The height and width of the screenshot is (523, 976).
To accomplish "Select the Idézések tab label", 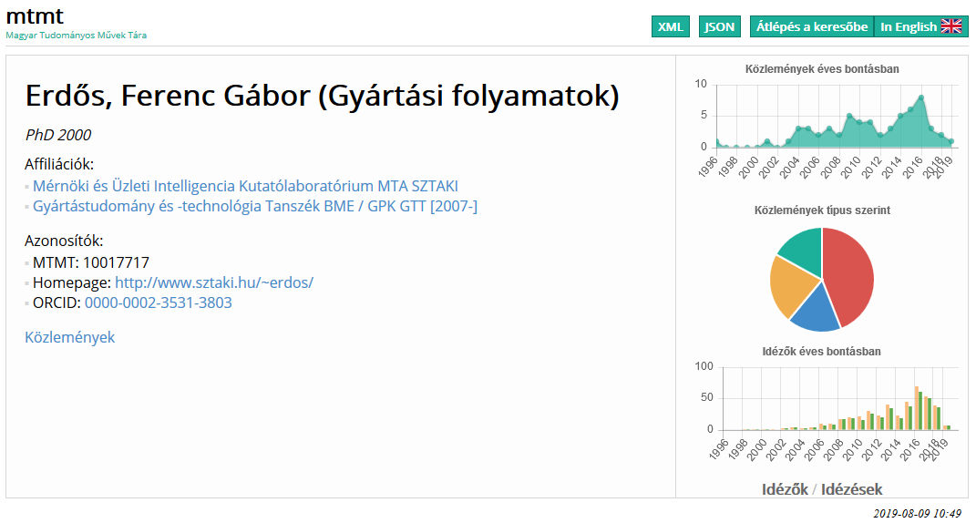I will pyautogui.click(x=851, y=489).
